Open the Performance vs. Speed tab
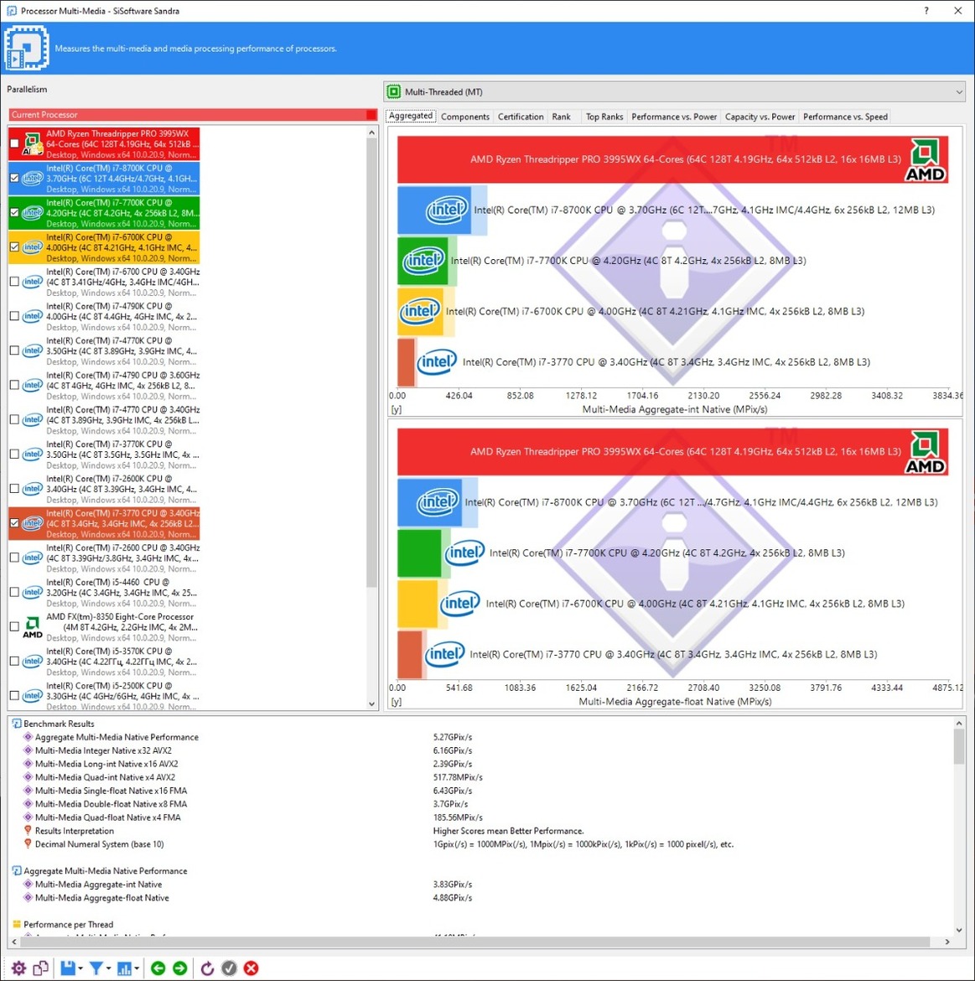This screenshot has width=975, height=981. pyautogui.click(x=845, y=117)
